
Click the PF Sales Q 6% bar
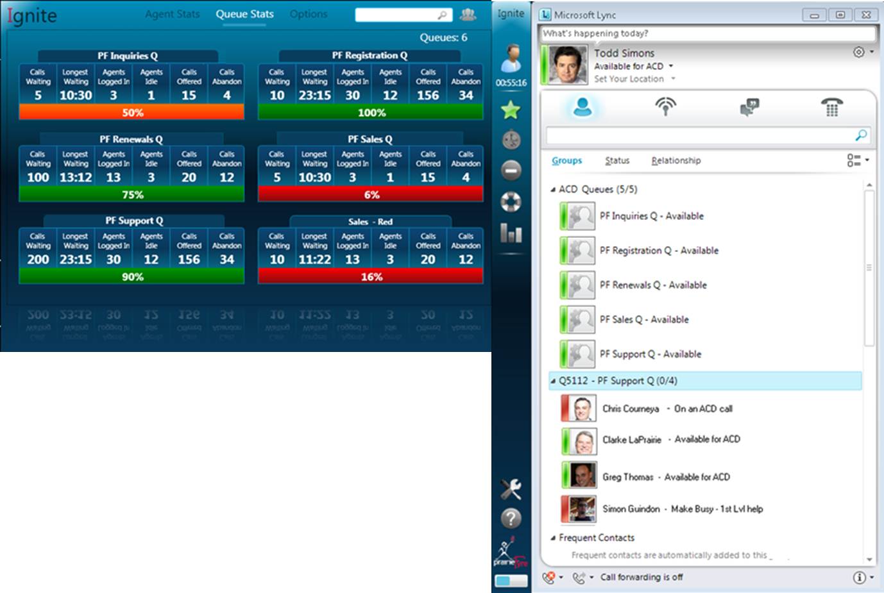(x=371, y=194)
